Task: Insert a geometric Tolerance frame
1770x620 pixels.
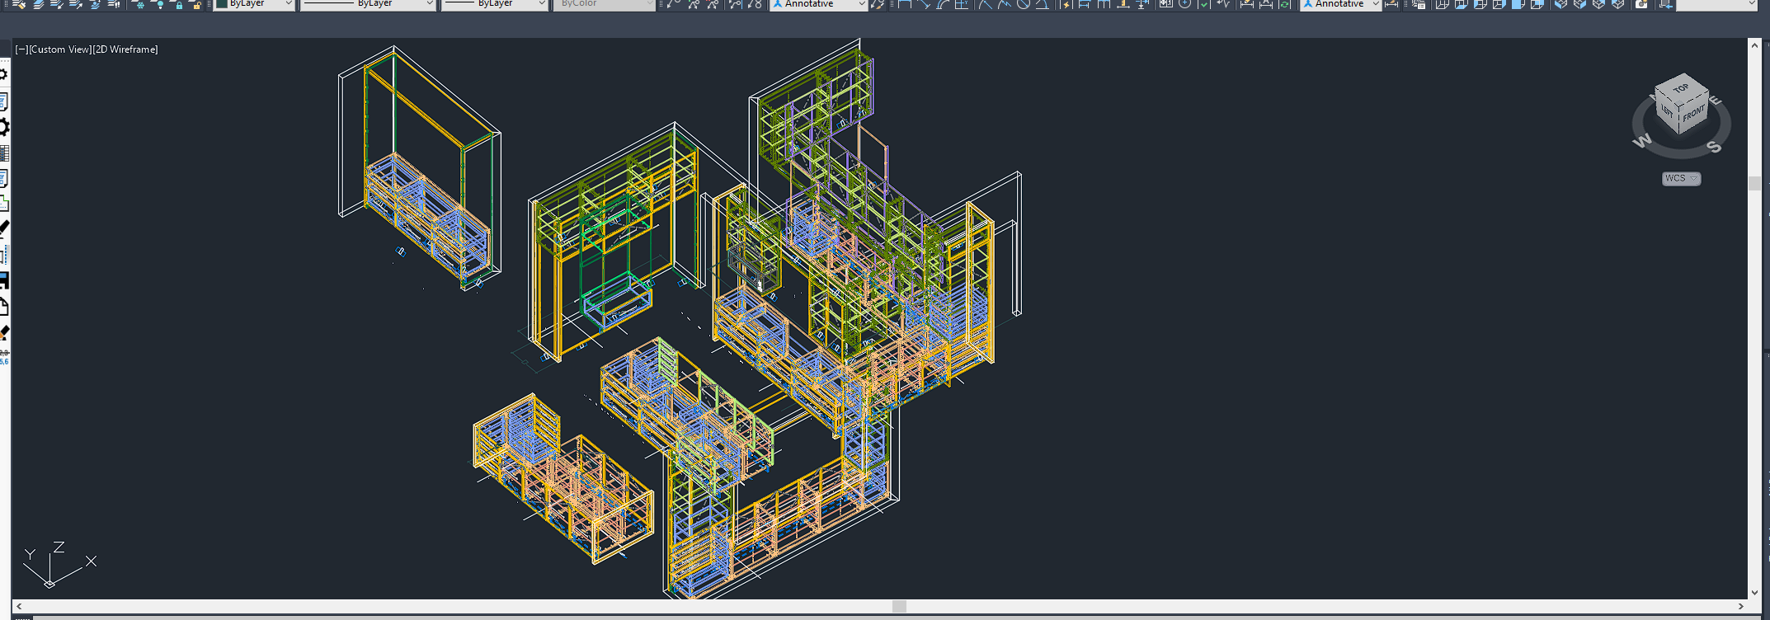Action: click(1165, 4)
